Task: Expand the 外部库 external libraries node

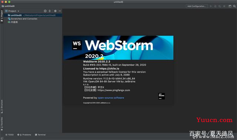Action: click(x=13, y=22)
